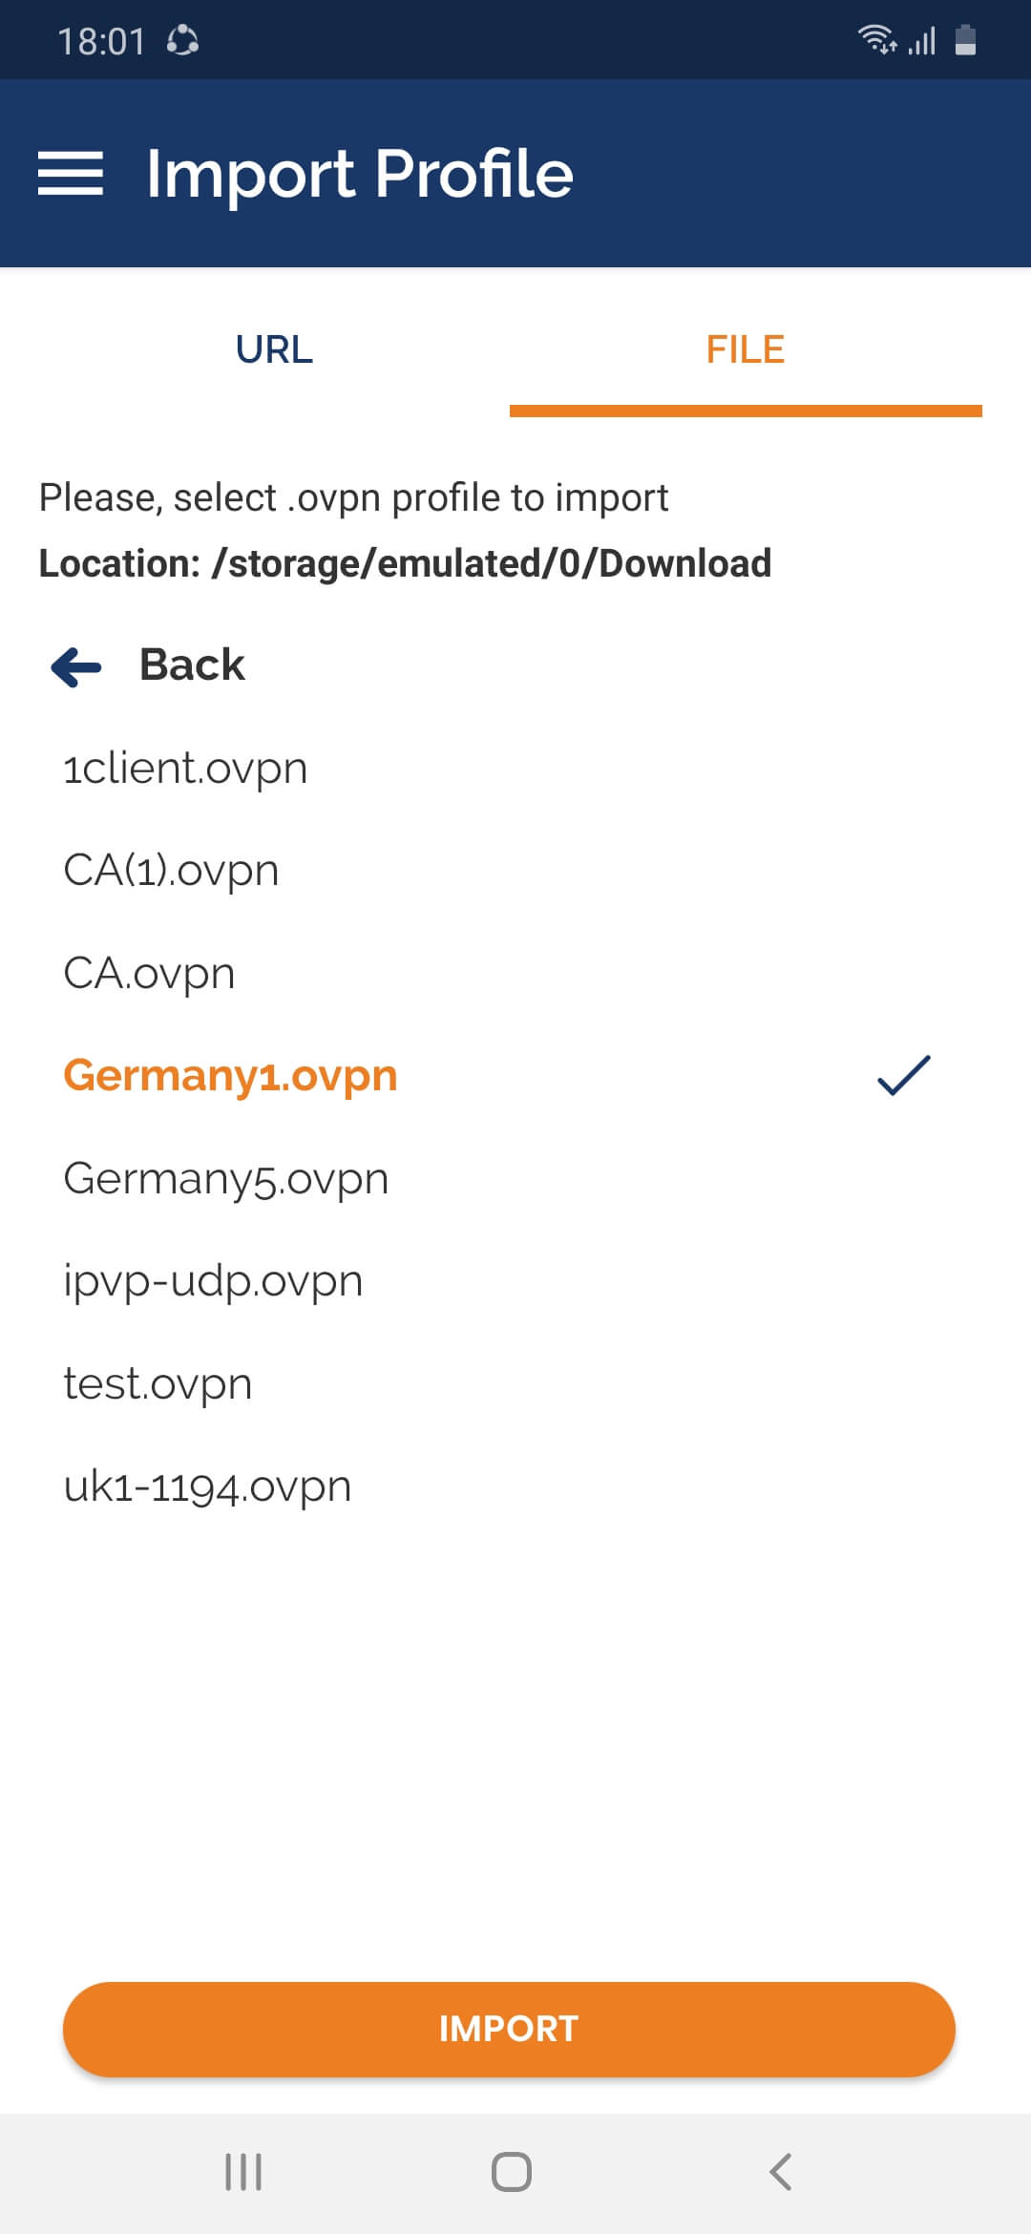Select the test.ovpn file
Screen dimensions: 1031x2234
pyautogui.click(x=158, y=1384)
